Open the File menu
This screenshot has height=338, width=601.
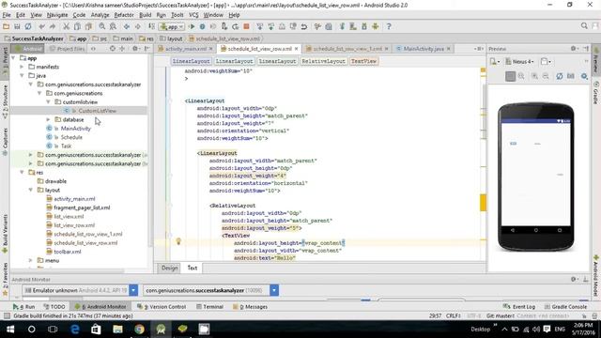(7, 15)
